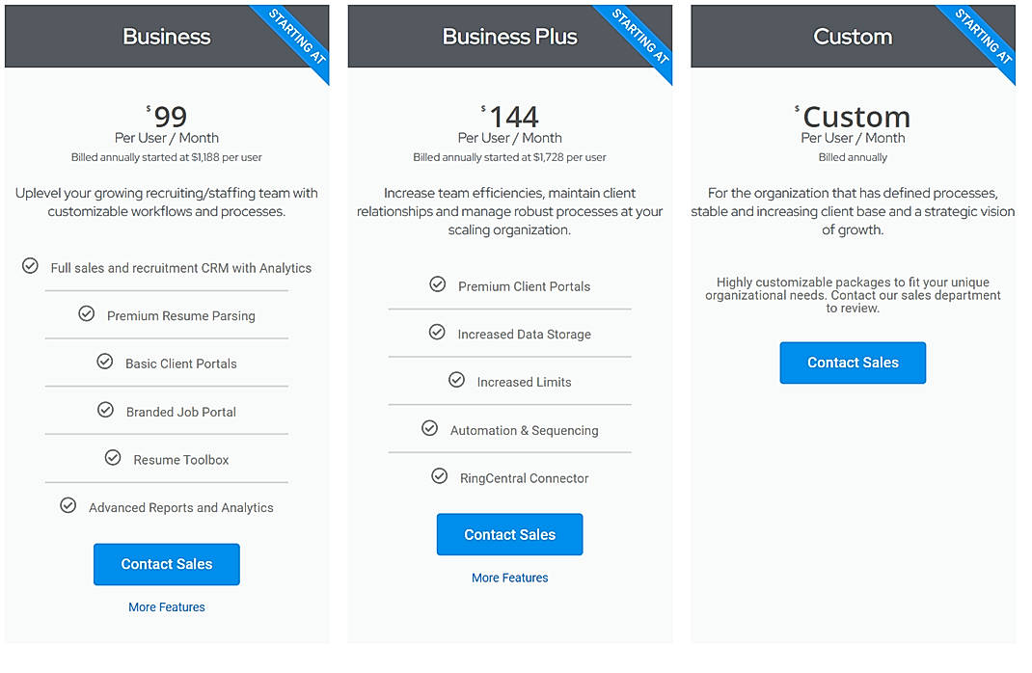Click the check icon for Automation & Sequencing
Viewport: 1032px width, 673px height.
point(429,429)
